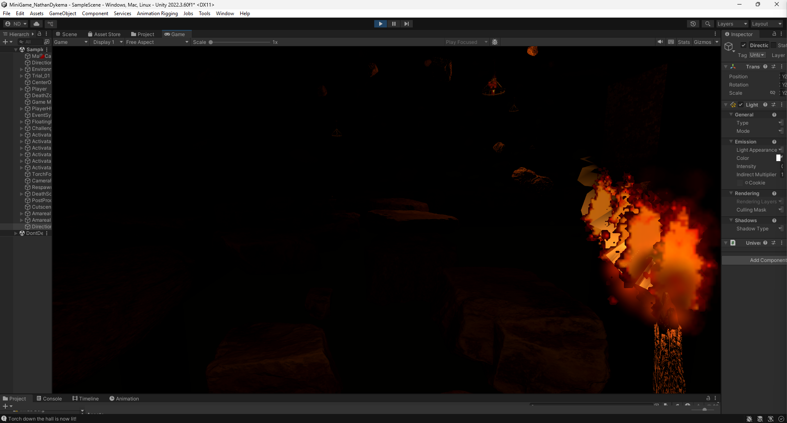Viewport: 787px width, 423px height.
Task: Pause the game playback
Action: pyautogui.click(x=393, y=23)
